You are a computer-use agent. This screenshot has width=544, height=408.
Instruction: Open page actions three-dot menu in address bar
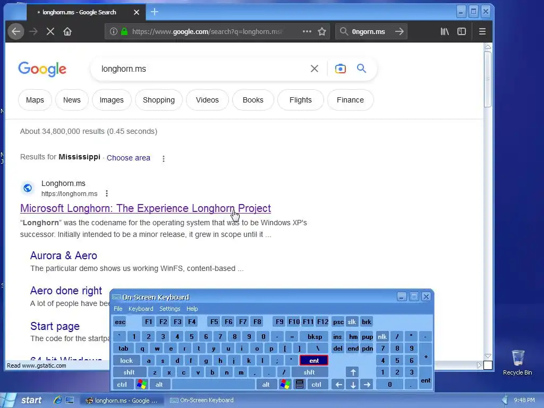307,31
